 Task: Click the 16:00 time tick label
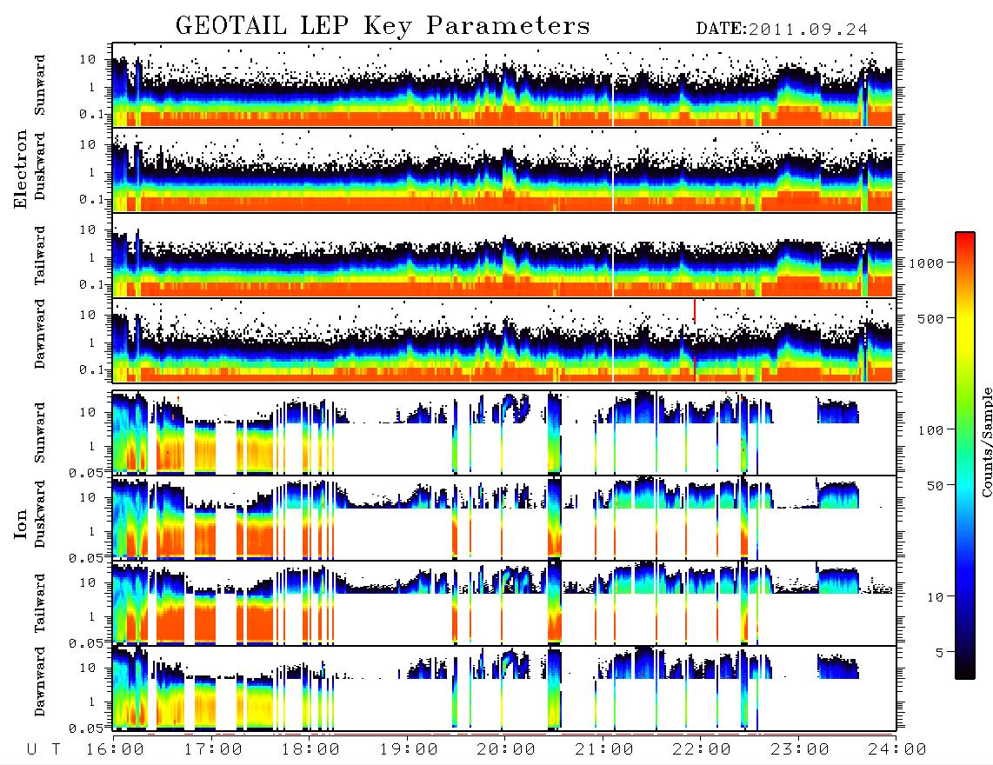[116, 749]
